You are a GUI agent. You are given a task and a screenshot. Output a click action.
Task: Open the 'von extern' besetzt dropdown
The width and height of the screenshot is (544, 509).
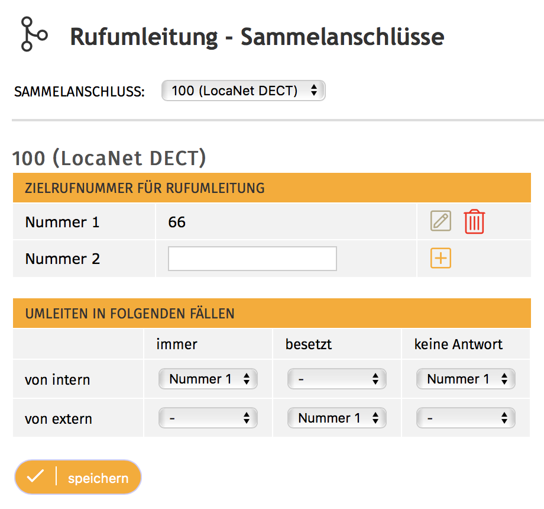pos(336,418)
